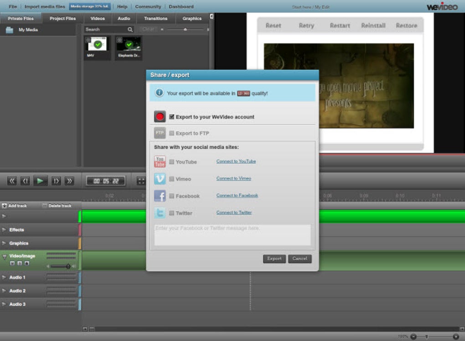Play the timeline preview
This screenshot has height=341, width=465.
40,181
